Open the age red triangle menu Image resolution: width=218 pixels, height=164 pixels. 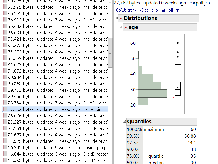126,27
